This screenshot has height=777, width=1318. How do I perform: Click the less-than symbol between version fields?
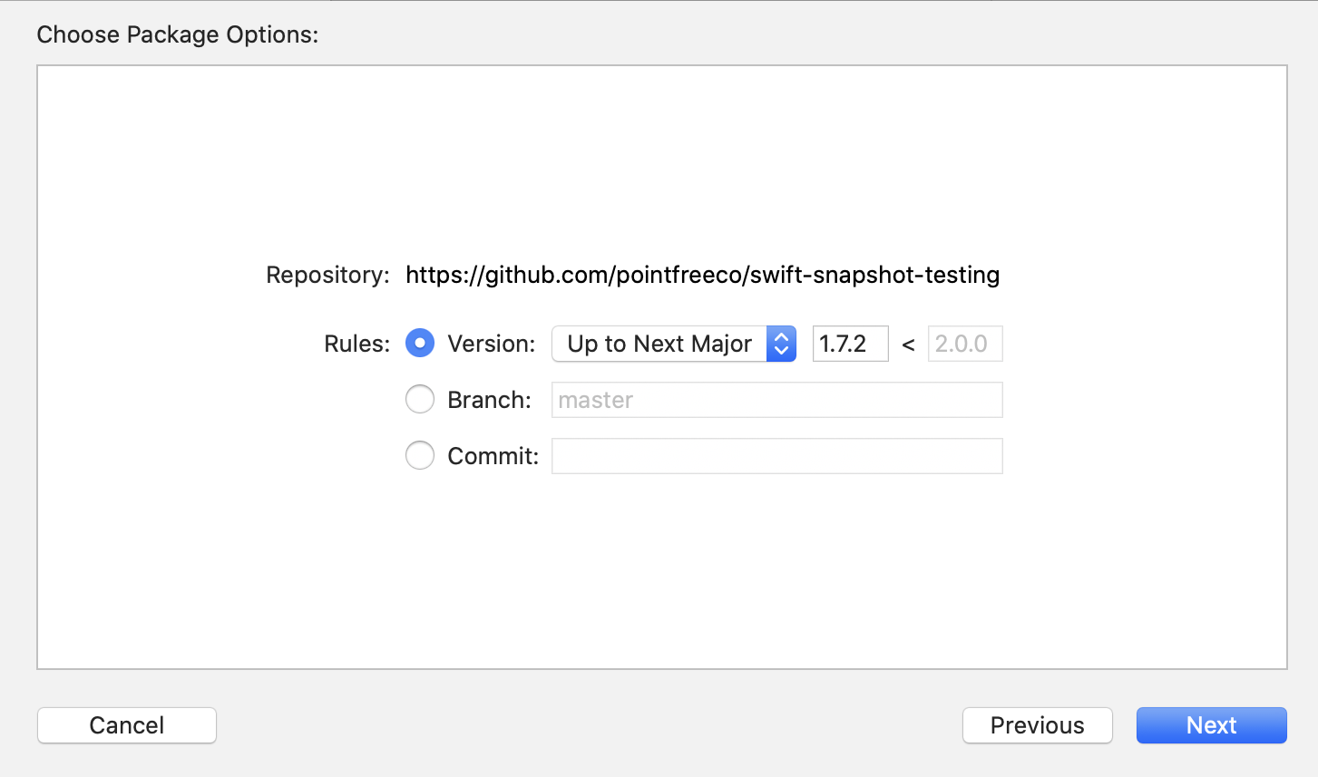point(909,344)
